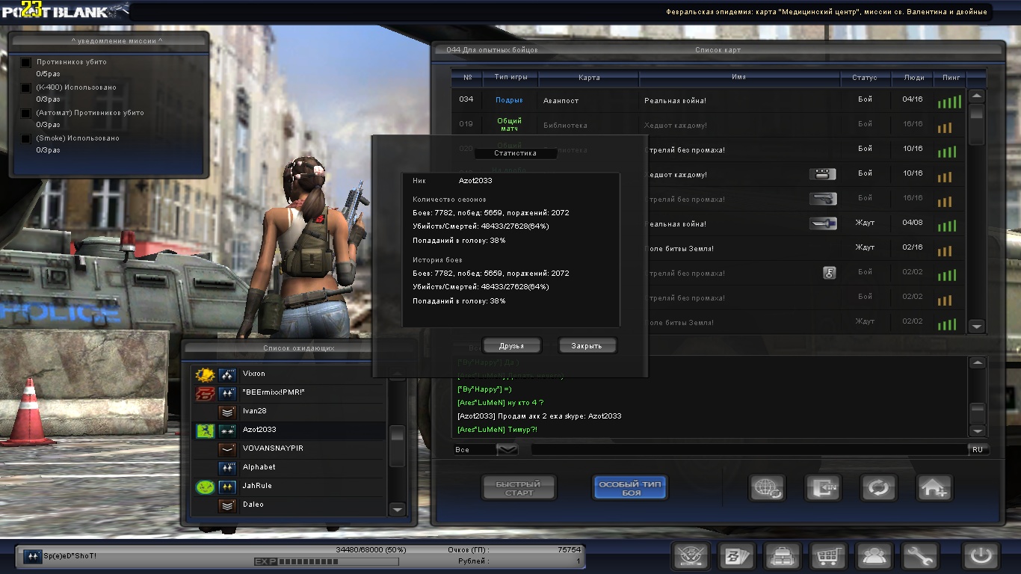This screenshot has height=574, width=1021.
Task: Select player Vixron in waiting list
Action: click(289, 374)
